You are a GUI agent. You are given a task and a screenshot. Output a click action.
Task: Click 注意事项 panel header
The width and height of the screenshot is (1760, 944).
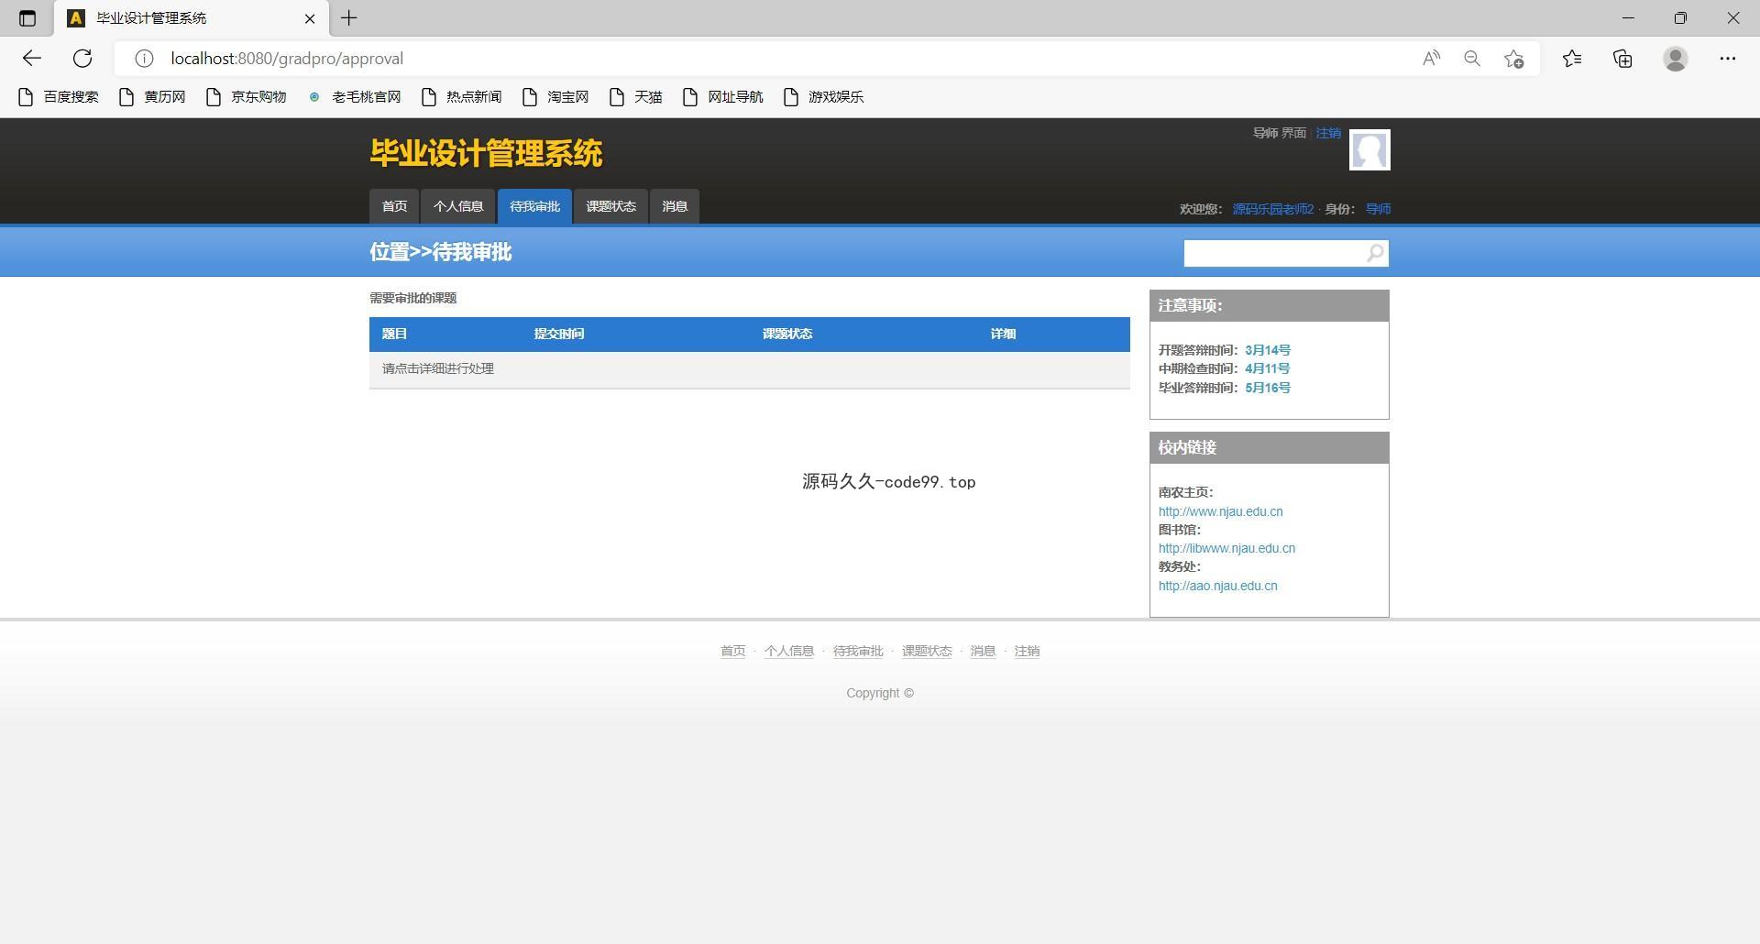click(1269, 305)
